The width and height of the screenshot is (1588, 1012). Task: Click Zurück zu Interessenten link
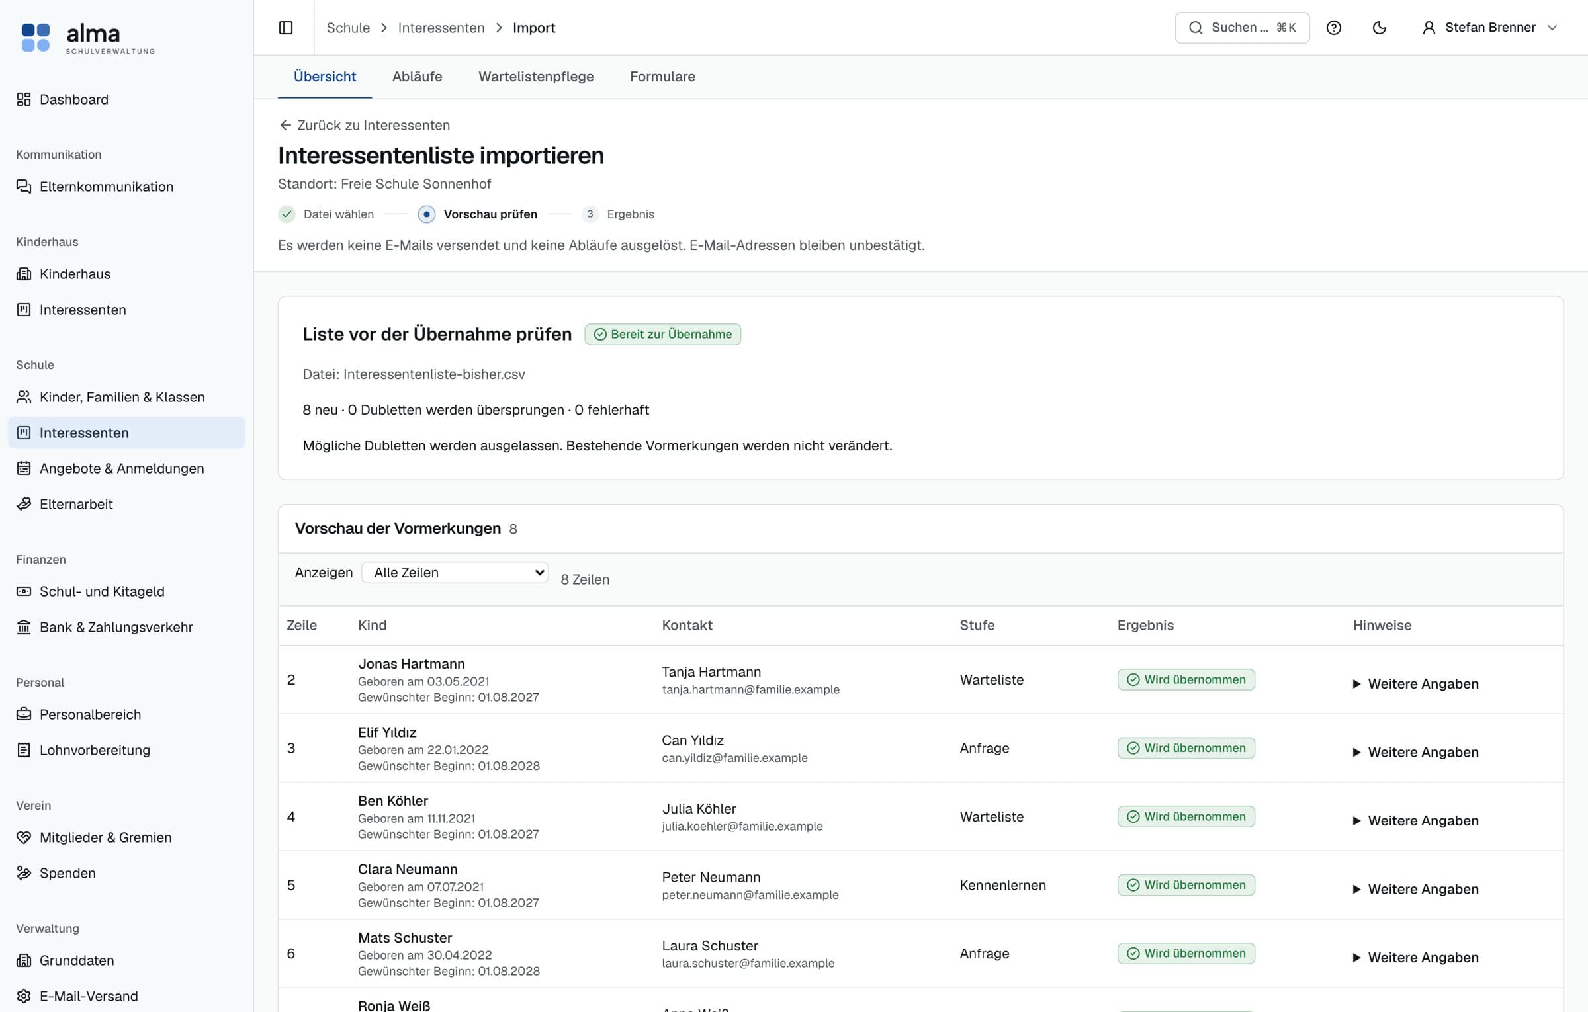click(x=365, y=125)
